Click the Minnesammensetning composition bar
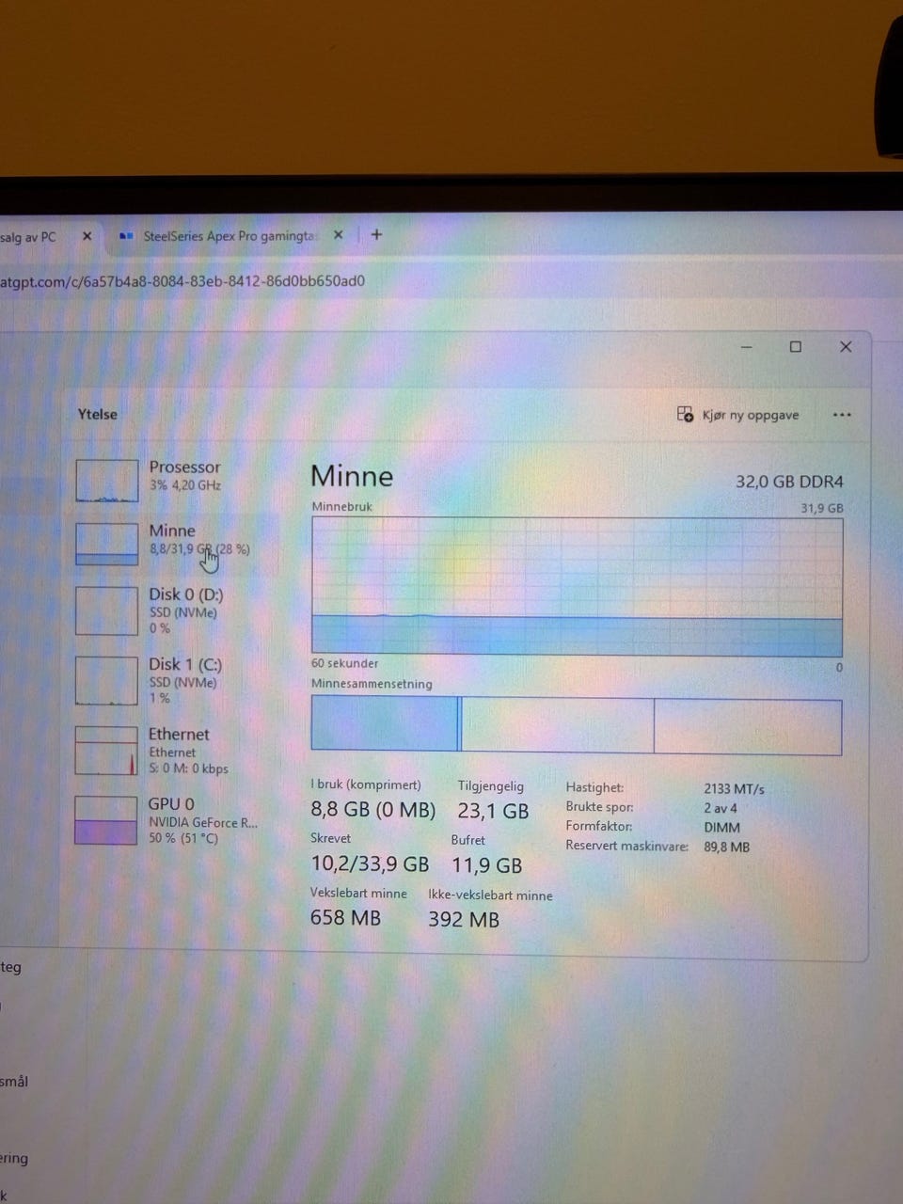Screen dimensions: 903x1204 577,724
